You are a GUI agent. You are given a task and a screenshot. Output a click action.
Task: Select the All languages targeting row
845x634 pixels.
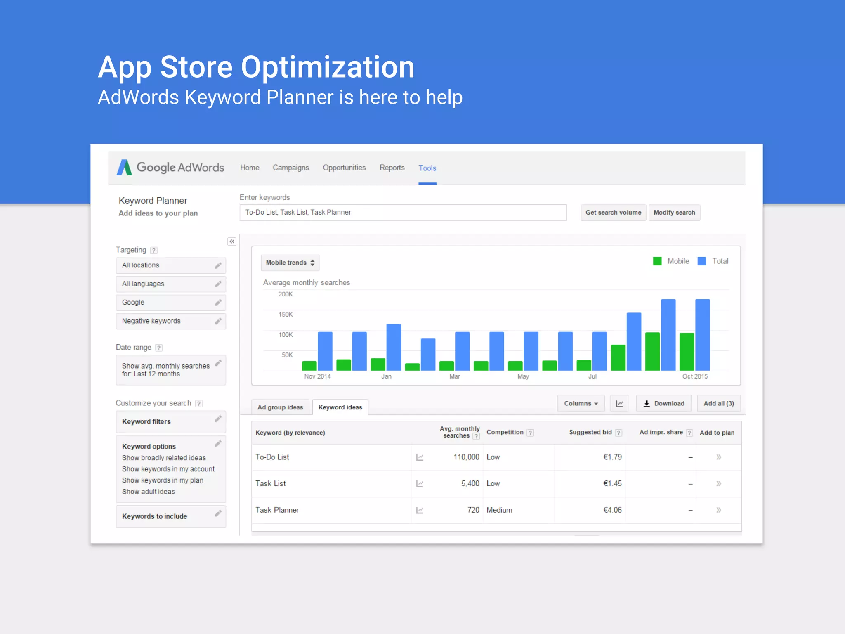[x=171, y=284]
